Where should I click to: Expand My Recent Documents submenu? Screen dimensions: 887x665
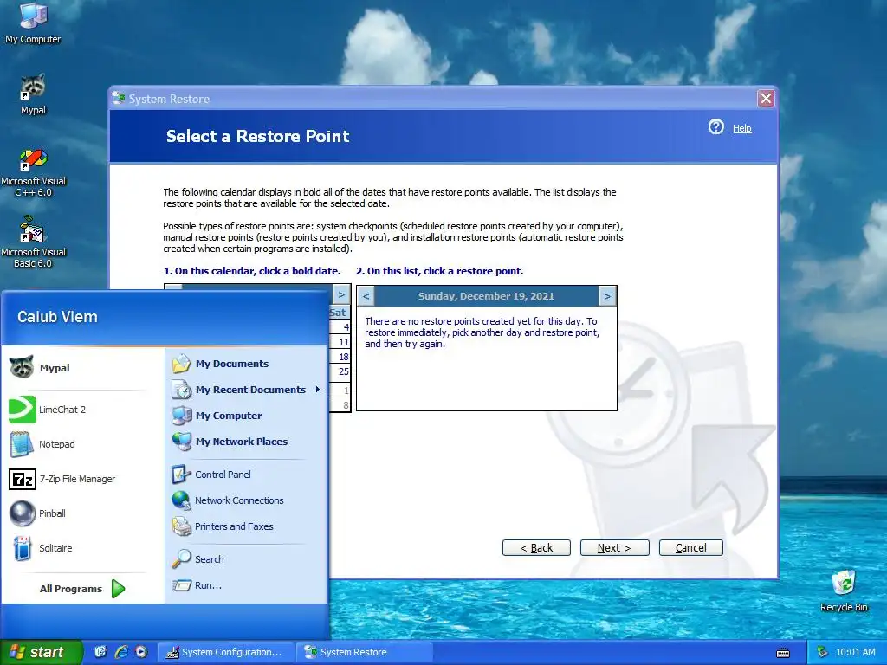coord(247,390)
